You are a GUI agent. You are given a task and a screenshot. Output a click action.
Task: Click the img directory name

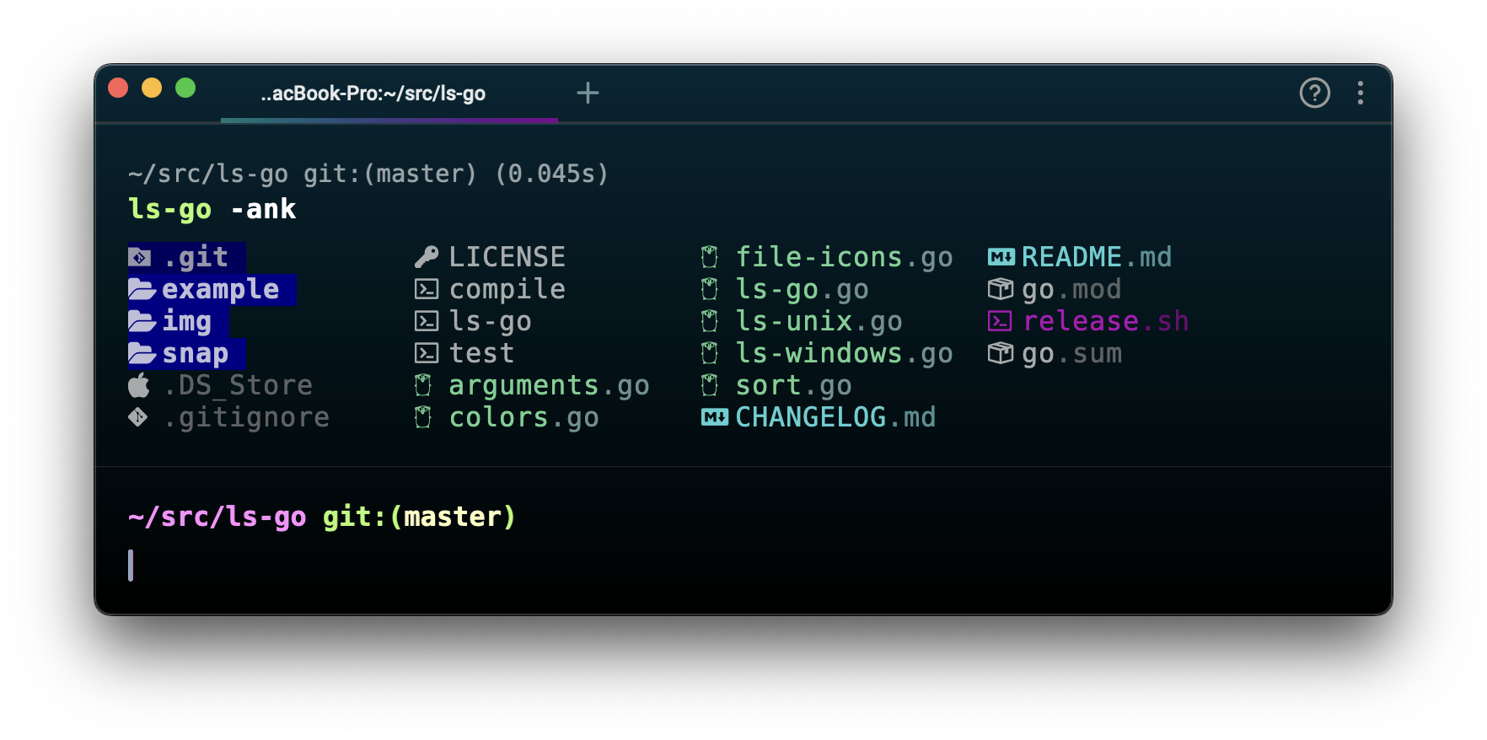pyautogui.click(x=186, y=322)
